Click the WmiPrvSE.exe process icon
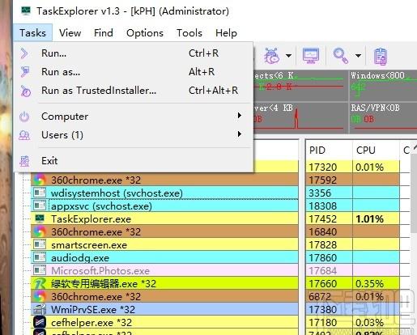This screenshot has height=335, width=417. (x=40, y=309)
